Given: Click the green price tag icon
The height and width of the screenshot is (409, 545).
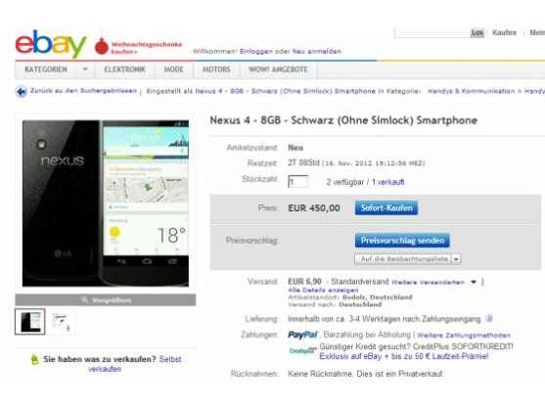Looking at the screenshot, I should [34, 359].
